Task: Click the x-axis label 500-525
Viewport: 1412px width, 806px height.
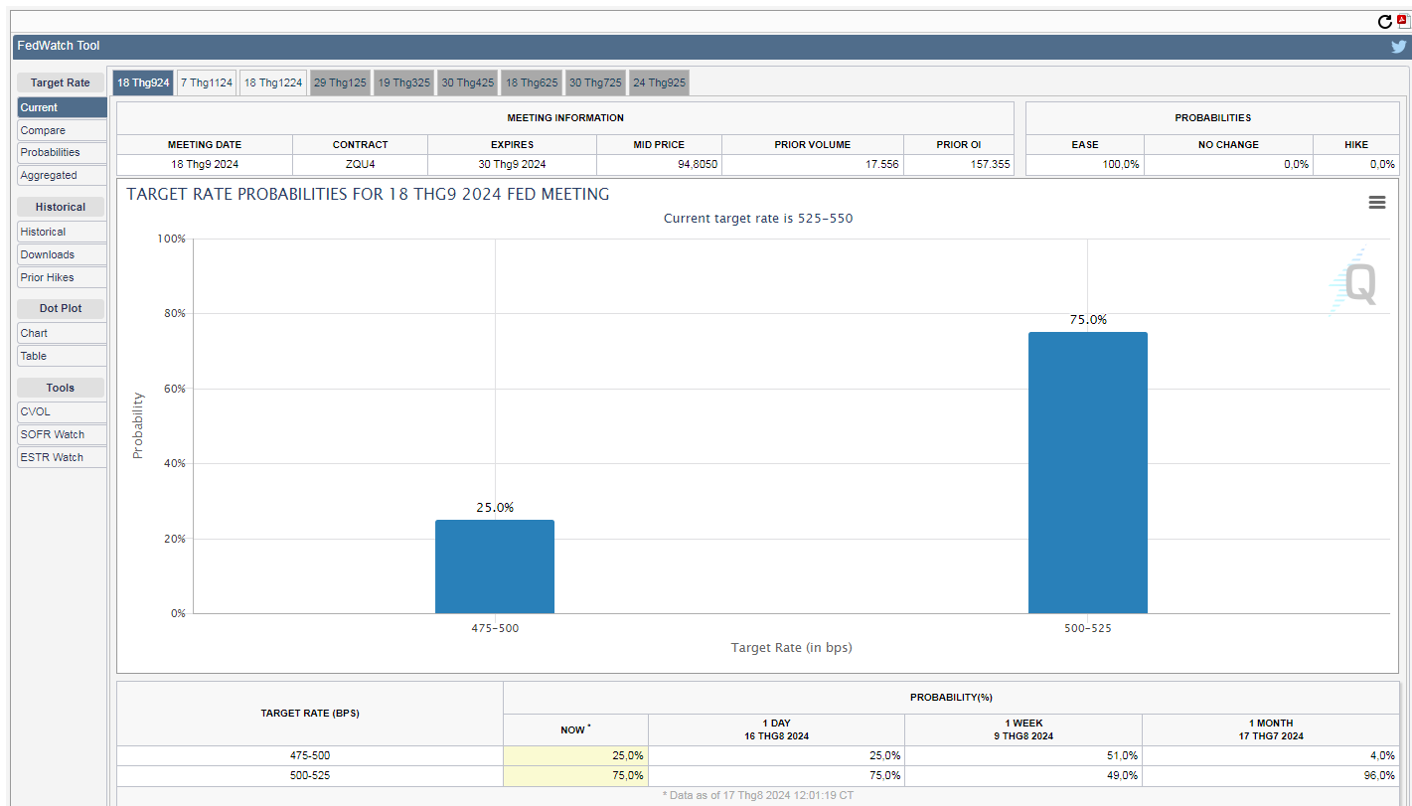Action: (1088, 628)
